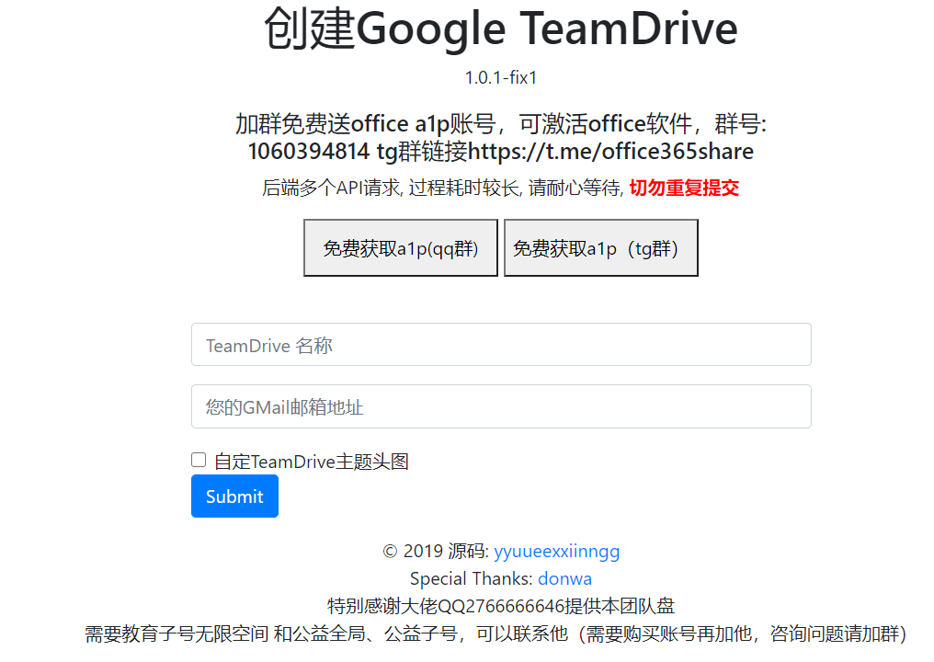Click the 特别感谢大佬QQ2766666646 line

(x=501, y=606)
